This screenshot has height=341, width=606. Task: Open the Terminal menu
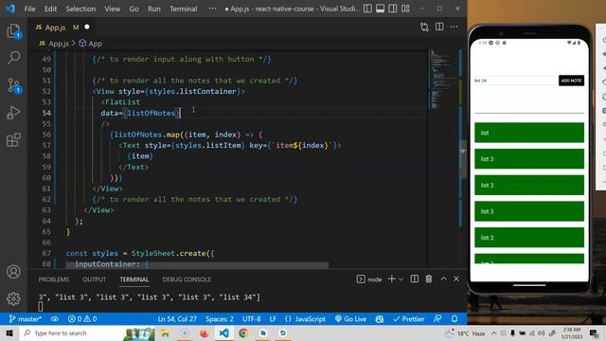pos(183,9)
